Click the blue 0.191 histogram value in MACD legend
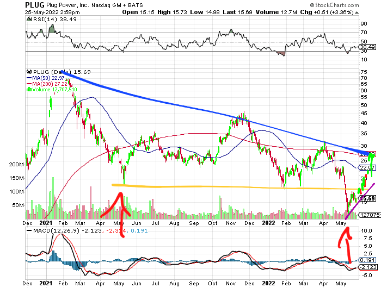The image size is (381, 288). [x=139, y=230]
